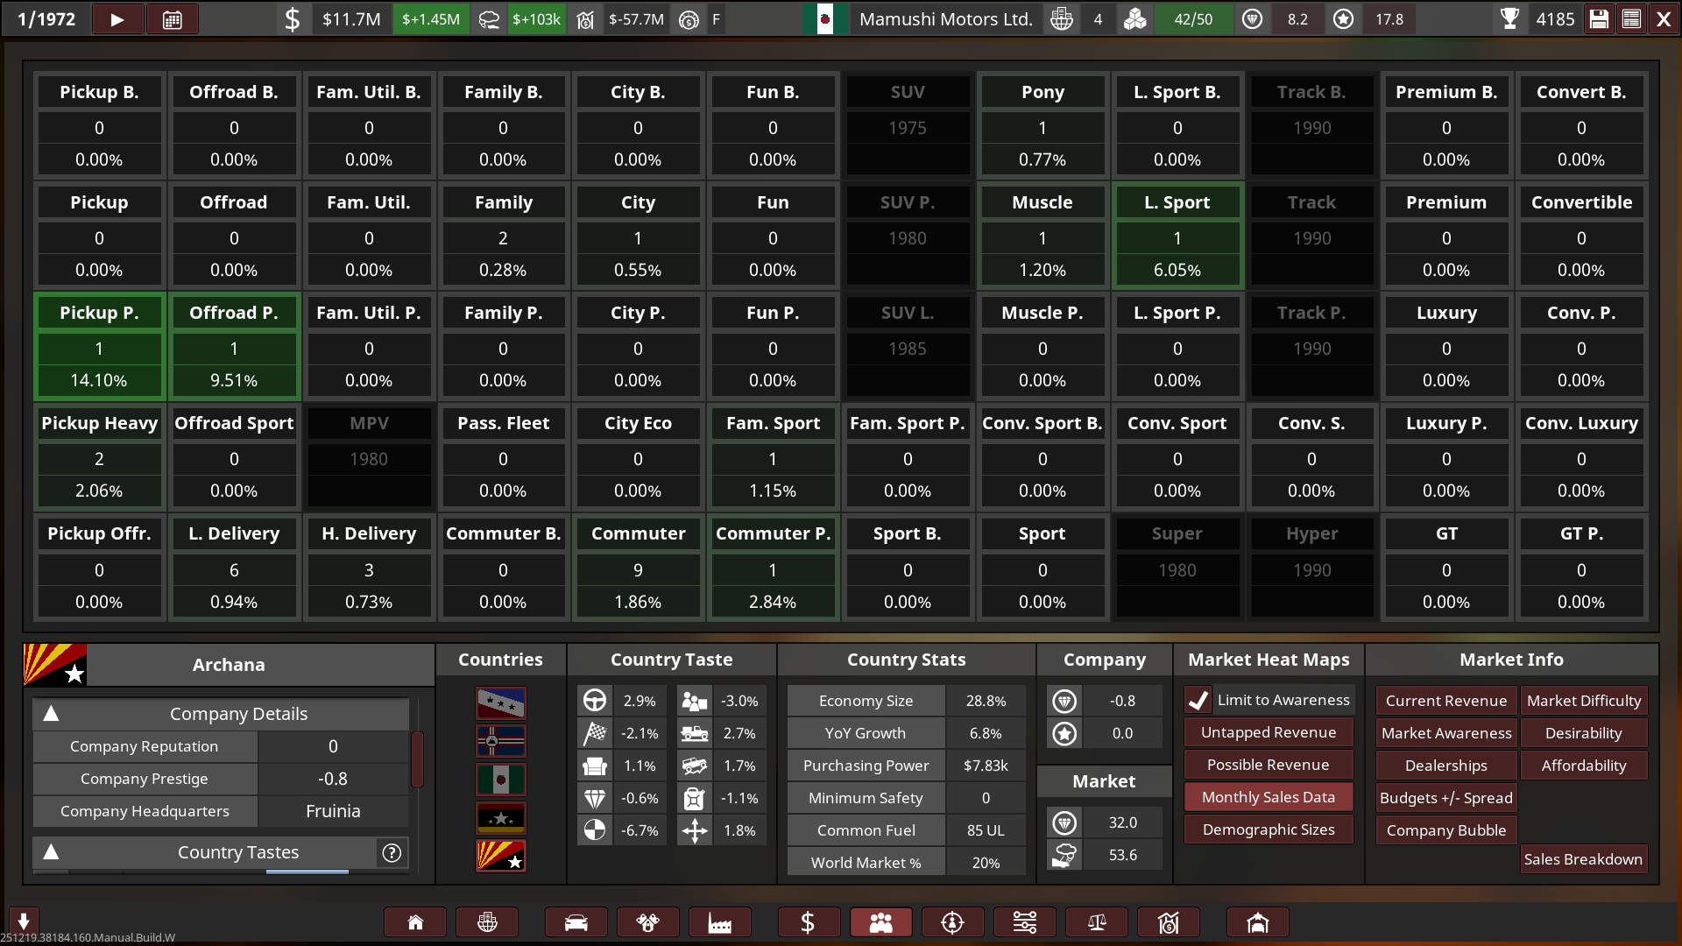Screen dimensions: 1682x946
Task: Open the home screen from bottom bar
Action: [x=415, y=922]
